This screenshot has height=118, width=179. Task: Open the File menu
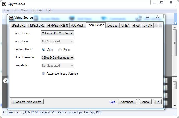click(6, 10)
